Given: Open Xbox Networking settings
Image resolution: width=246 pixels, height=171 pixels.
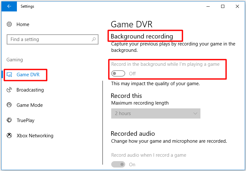Looking at the screenshot, I should (35, 136).
